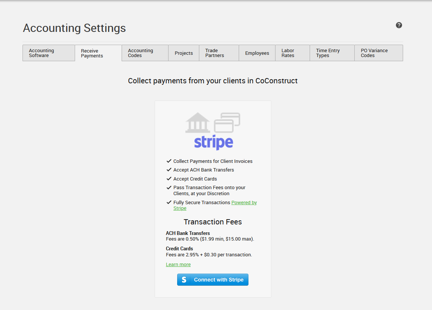Click the Connect with Stripe button
This screenshot has width=432, height=310.
tap(213, 280)
